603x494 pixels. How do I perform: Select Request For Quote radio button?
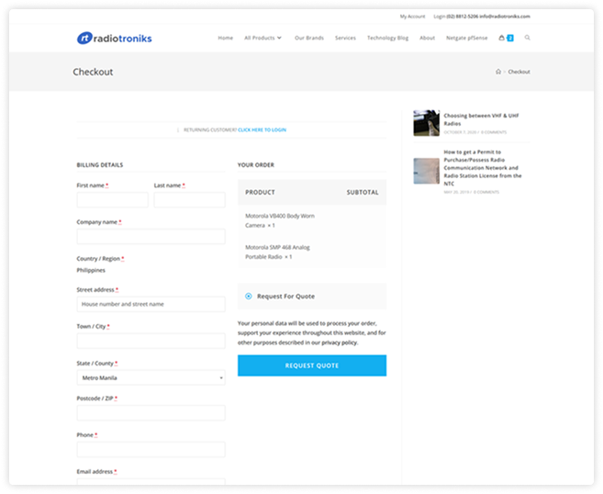[x=249, y=297]
